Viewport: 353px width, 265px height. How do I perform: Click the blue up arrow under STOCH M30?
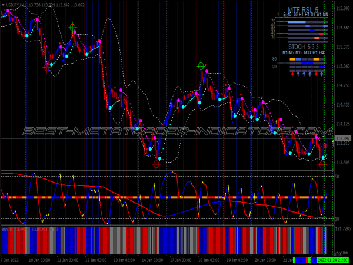(310, 74)
